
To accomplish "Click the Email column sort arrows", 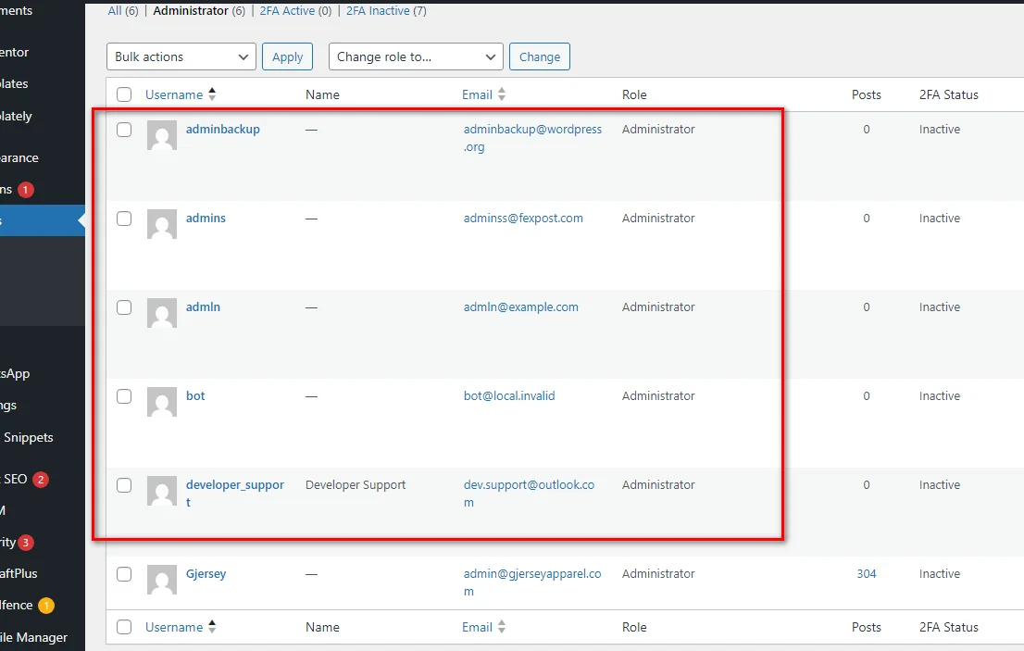I will [502, 94].
